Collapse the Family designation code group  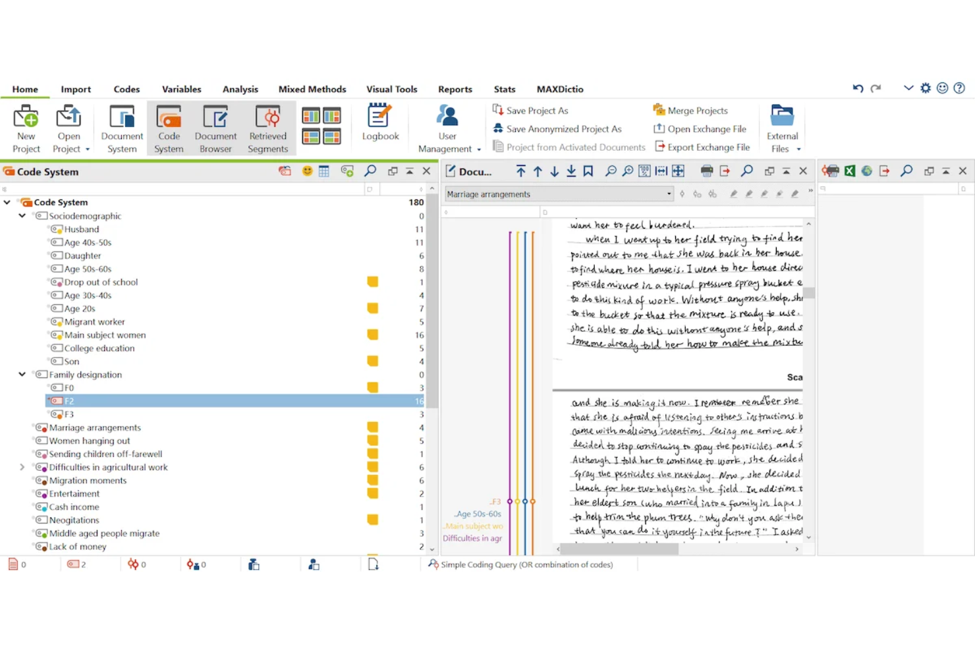pos(22,374)
